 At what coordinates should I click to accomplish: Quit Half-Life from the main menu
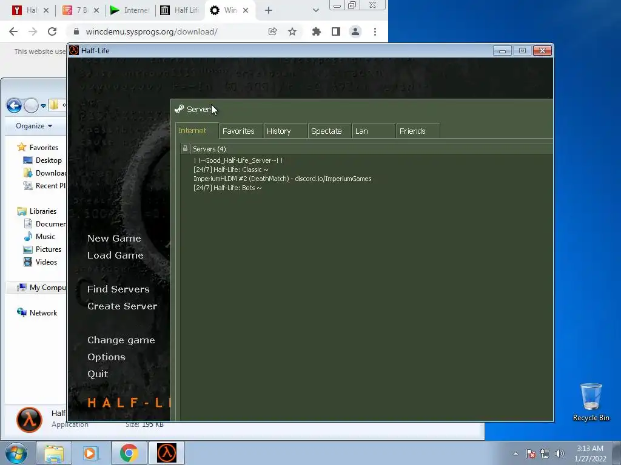click(x=98, y=374)
